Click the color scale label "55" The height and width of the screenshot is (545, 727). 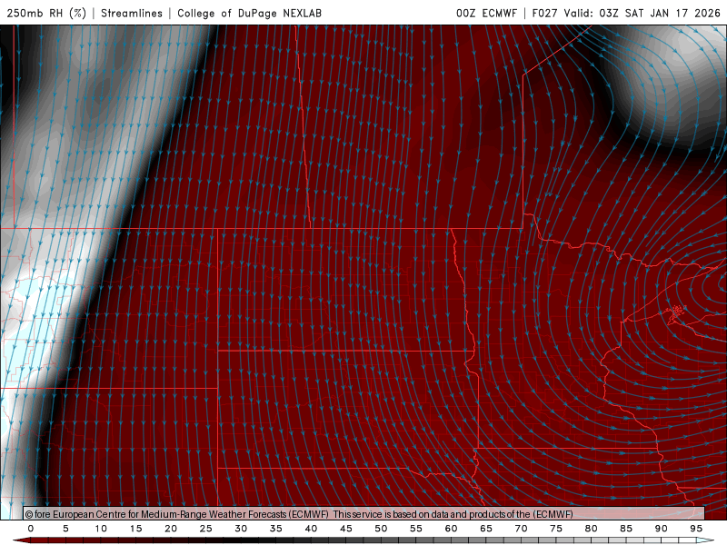click(x=416, y=529)
